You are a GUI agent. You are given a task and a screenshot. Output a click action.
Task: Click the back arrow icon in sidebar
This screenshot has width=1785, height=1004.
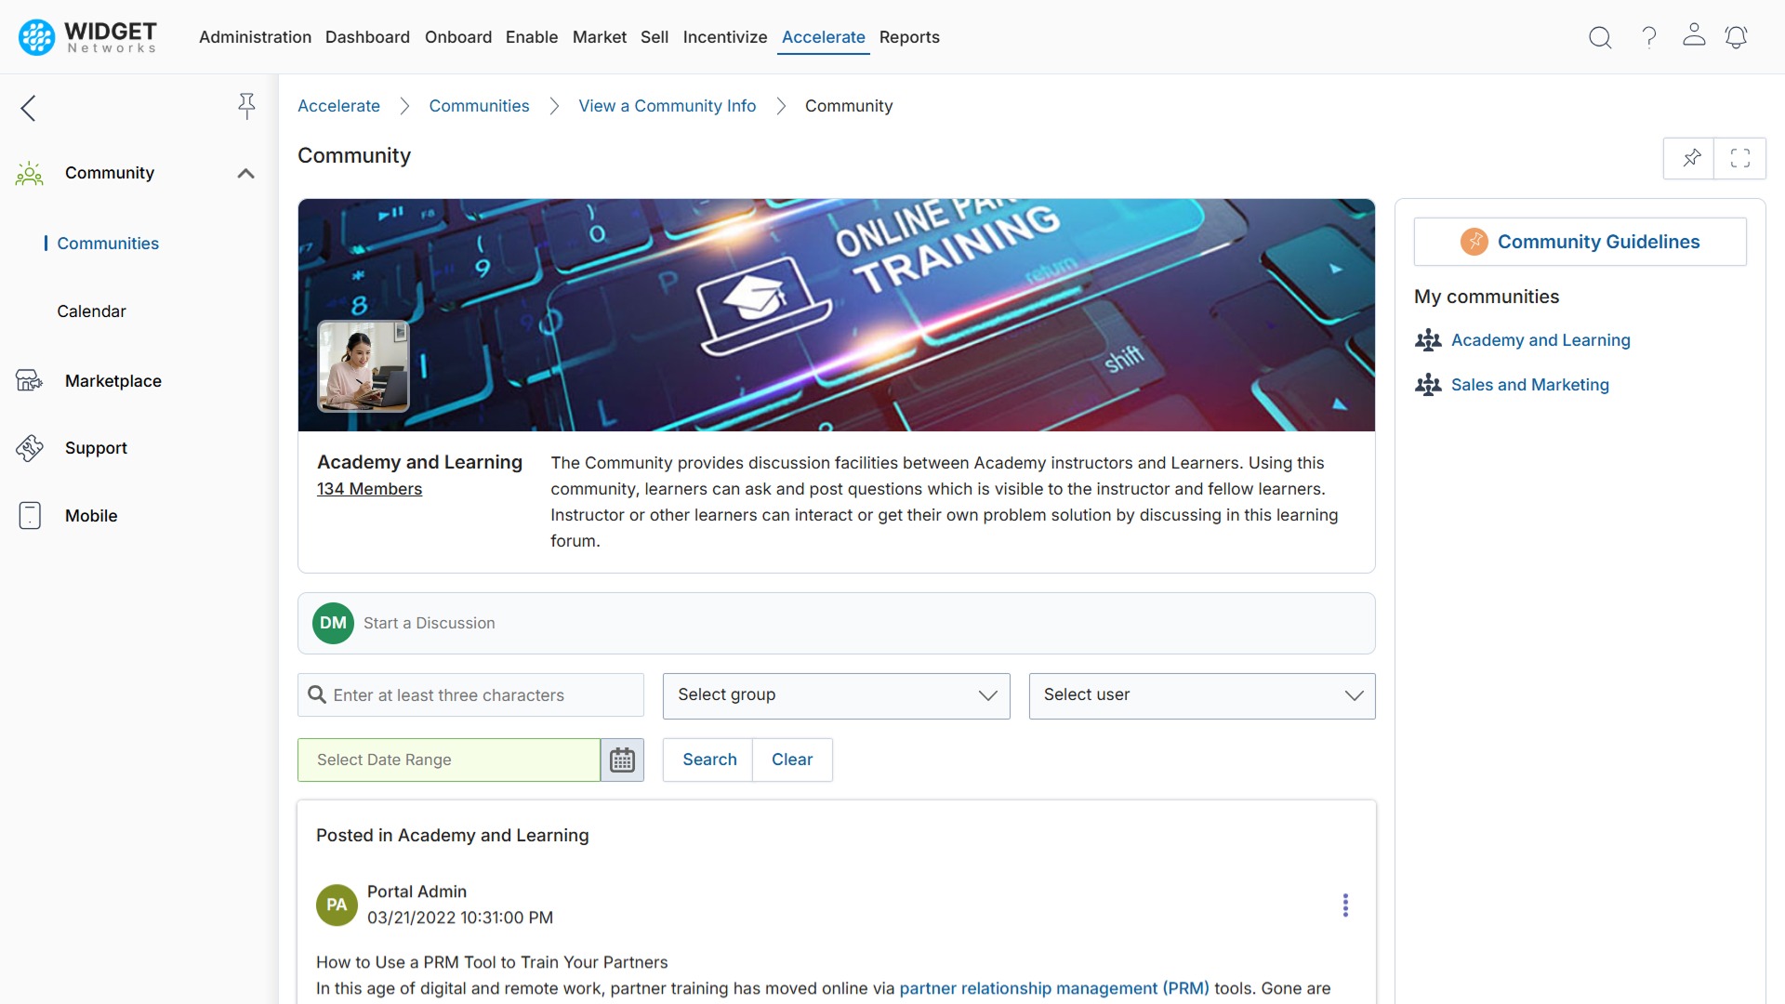28,108
